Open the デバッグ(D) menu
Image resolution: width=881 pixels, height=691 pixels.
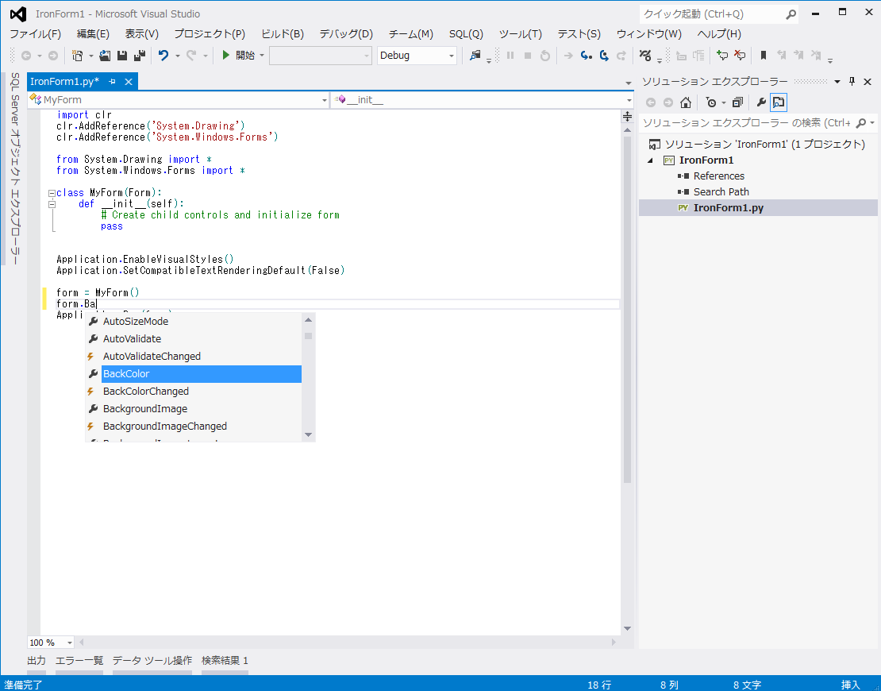pos(346,33)
